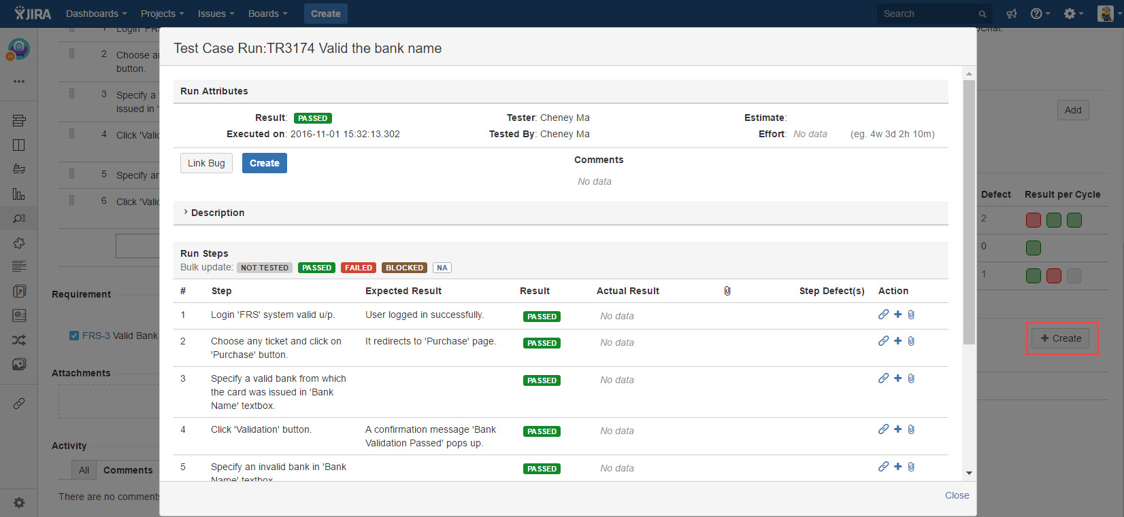
Task: Click the plus icon in step 4 row
Action: coord(897,429)
